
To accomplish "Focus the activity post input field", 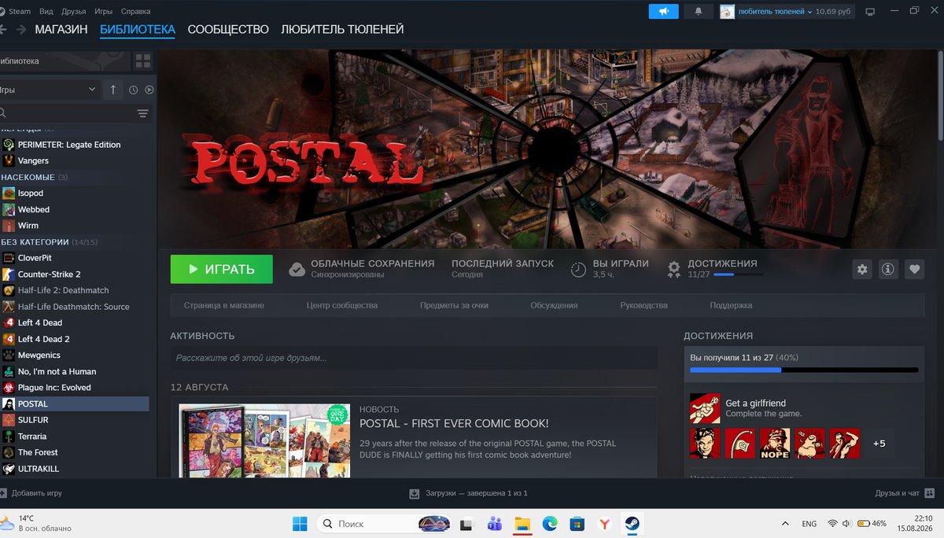I will pyautogui.click(x=414, y=358).
